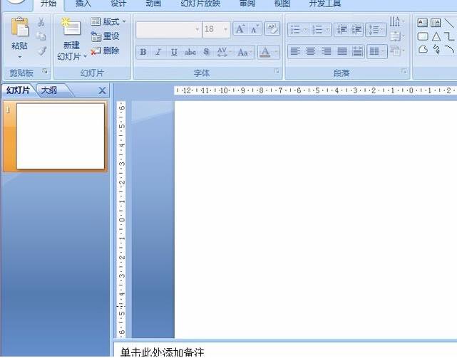Select the triangle shape
Screen dimensions: 457x358
tap(436, 36)
